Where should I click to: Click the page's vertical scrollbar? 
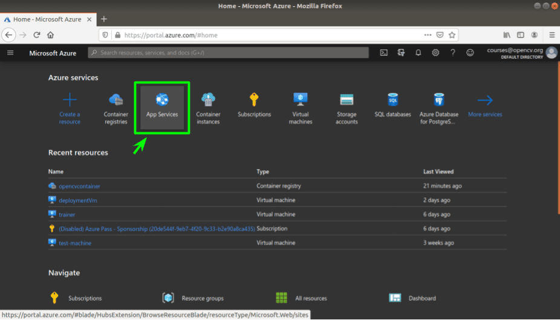click(558, 139)
